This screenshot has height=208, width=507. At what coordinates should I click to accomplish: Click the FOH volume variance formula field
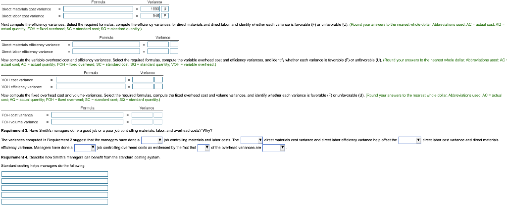[x=87, y=122]
